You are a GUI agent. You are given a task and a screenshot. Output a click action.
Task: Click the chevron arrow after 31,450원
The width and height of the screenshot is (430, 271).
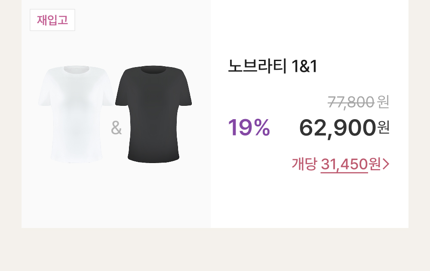386,164
